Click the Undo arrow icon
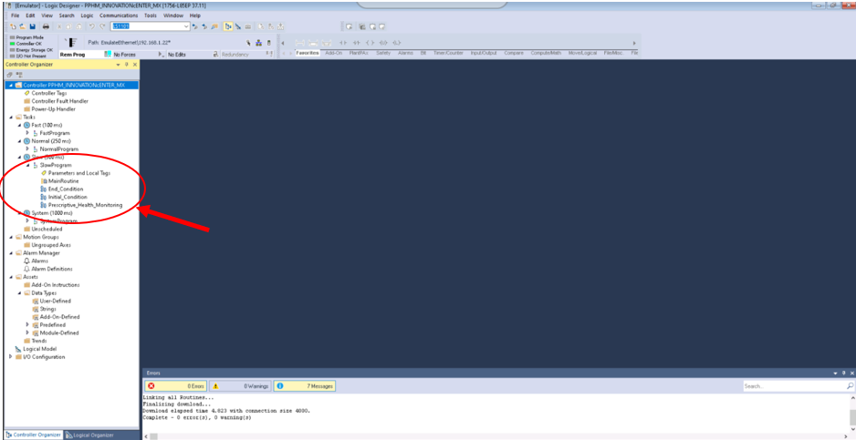Viewport: 856px width, 440px height. click(x=92, y=26)
